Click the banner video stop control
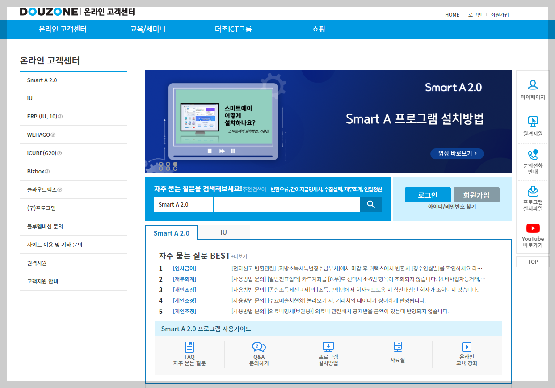Viewport: 555px width, 388px height. pos(210,151)
